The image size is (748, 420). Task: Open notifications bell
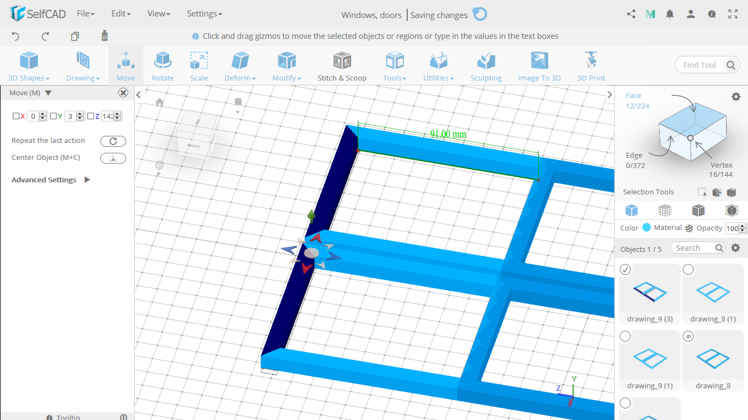click(x=670, y=14)
